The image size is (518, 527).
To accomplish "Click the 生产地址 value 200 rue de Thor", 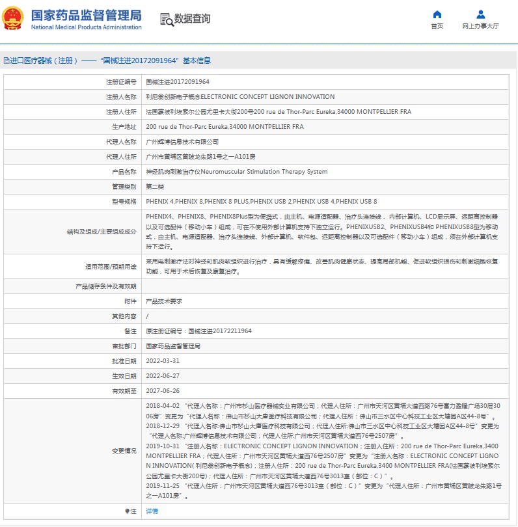I will click(225, 127).
